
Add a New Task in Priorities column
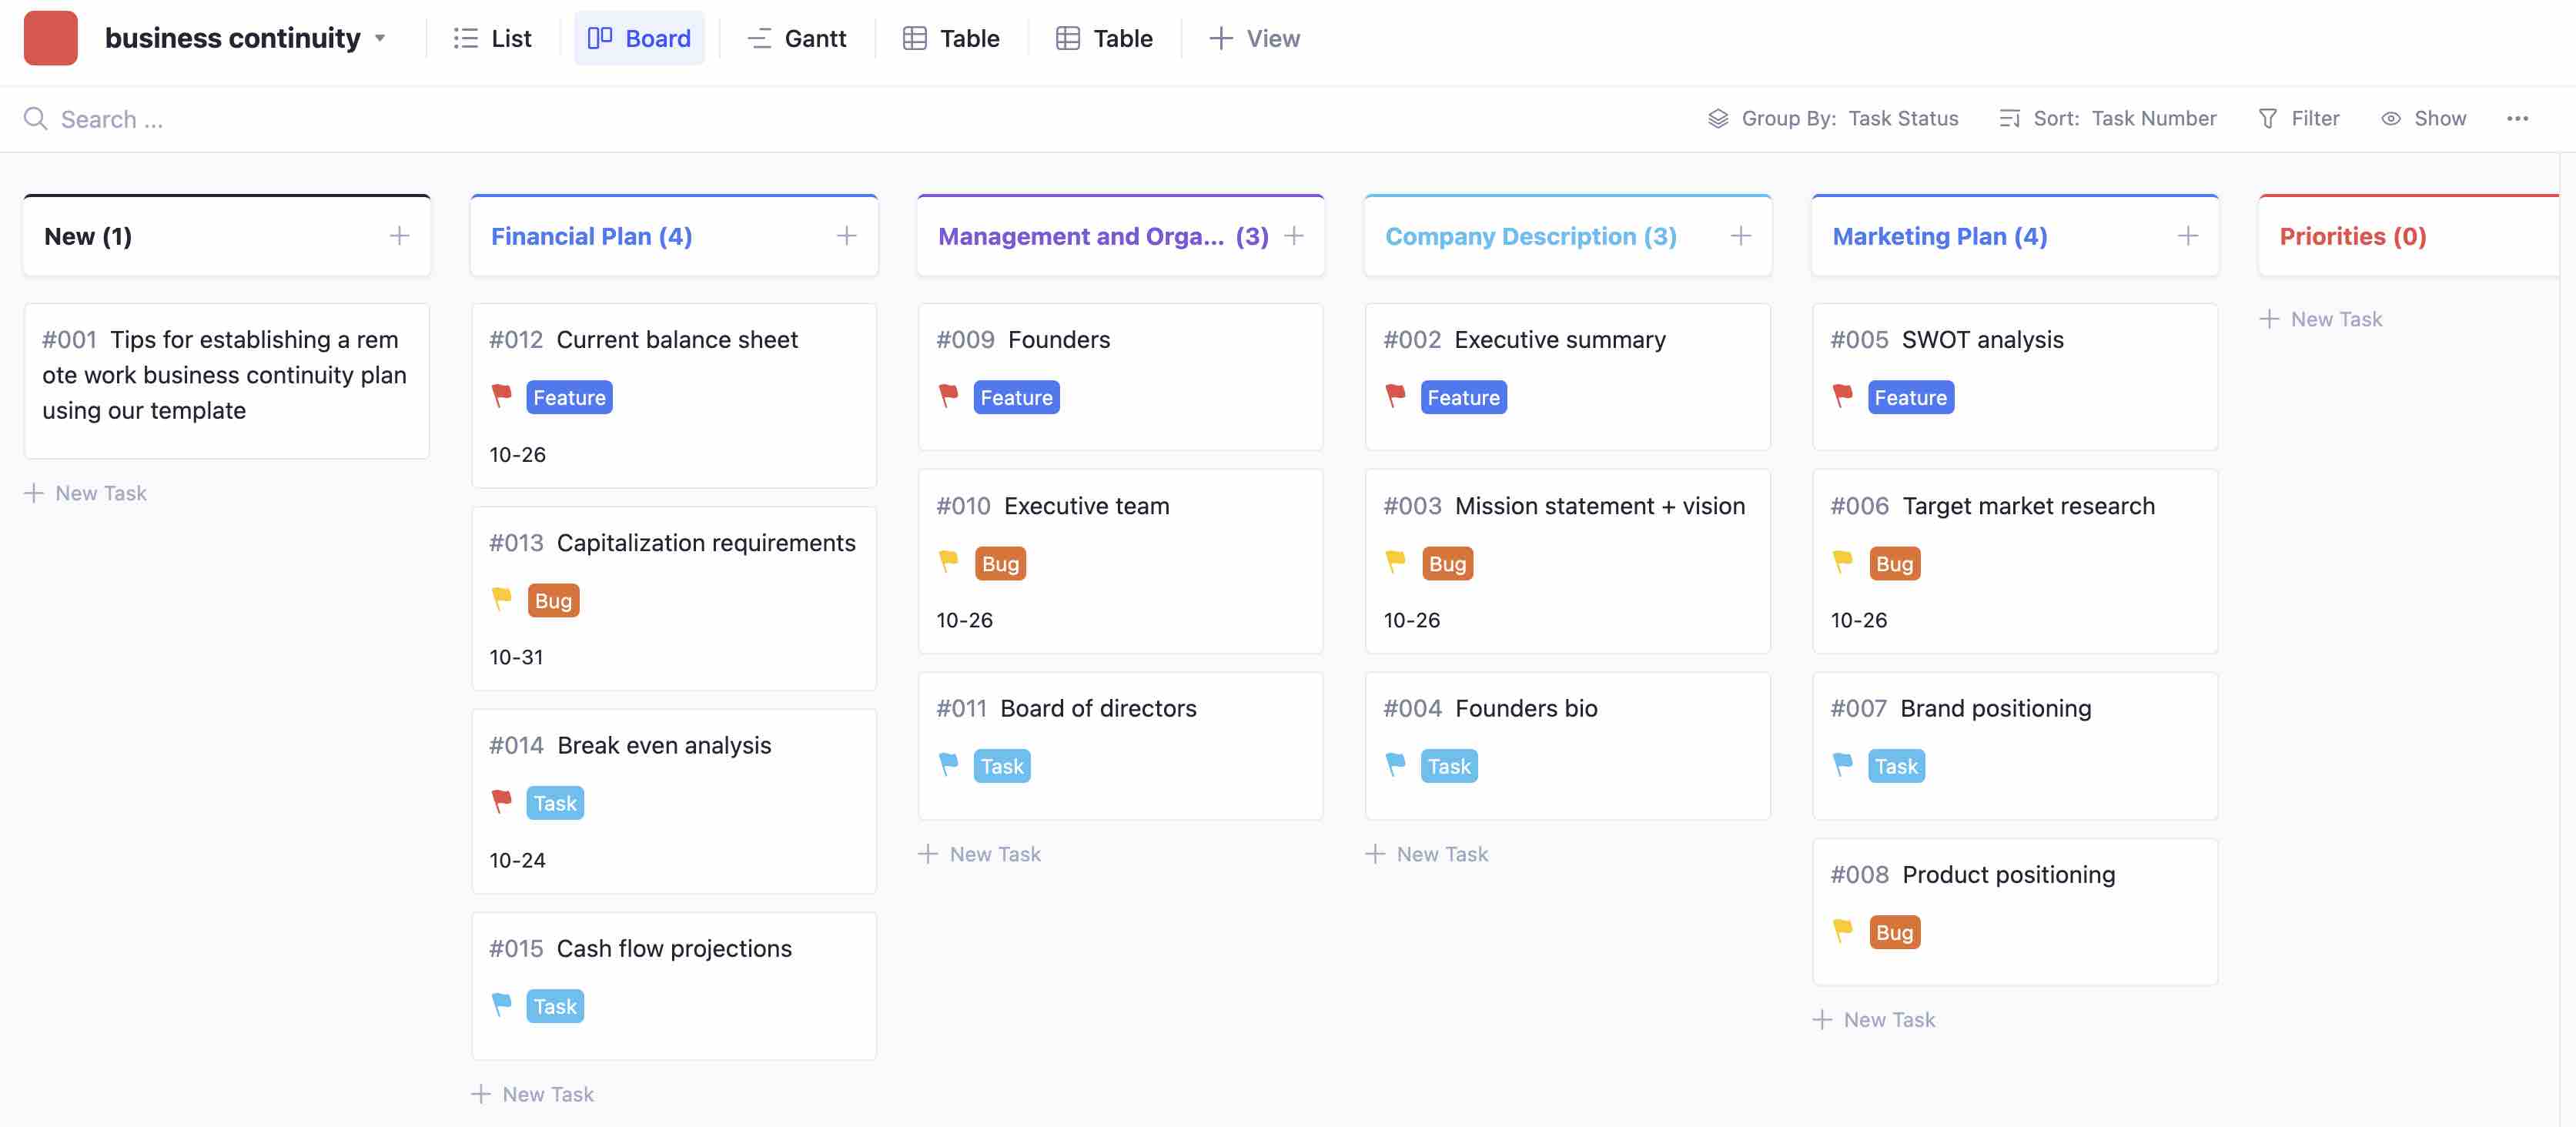point(2323,318)
